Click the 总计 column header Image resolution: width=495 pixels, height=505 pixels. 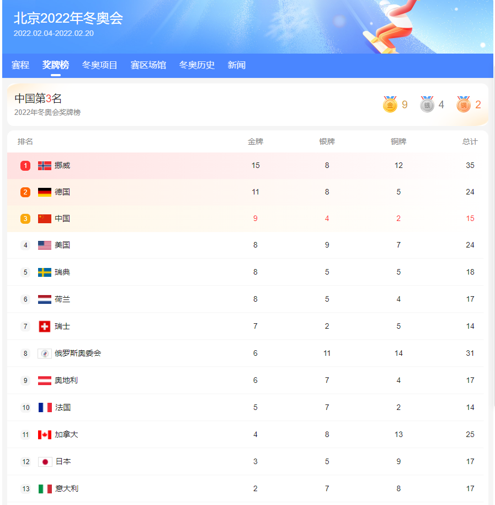(x=470, y=141)
